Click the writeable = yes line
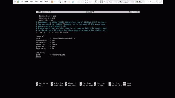Viewport: 175px width, 98px height. (x=45, y=42)
